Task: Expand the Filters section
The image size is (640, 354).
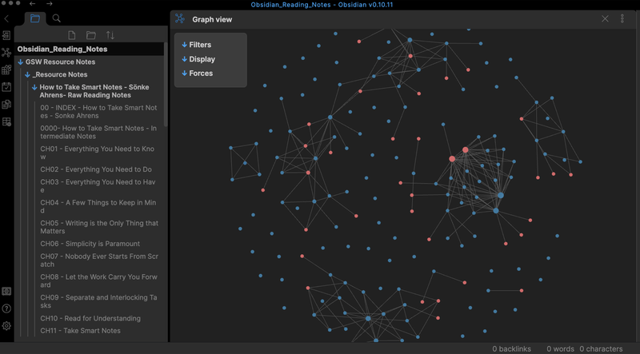Action: pos(197,45)
